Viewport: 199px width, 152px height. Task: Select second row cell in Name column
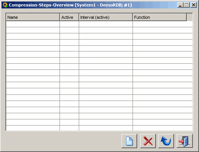click(x=33, y=30)
